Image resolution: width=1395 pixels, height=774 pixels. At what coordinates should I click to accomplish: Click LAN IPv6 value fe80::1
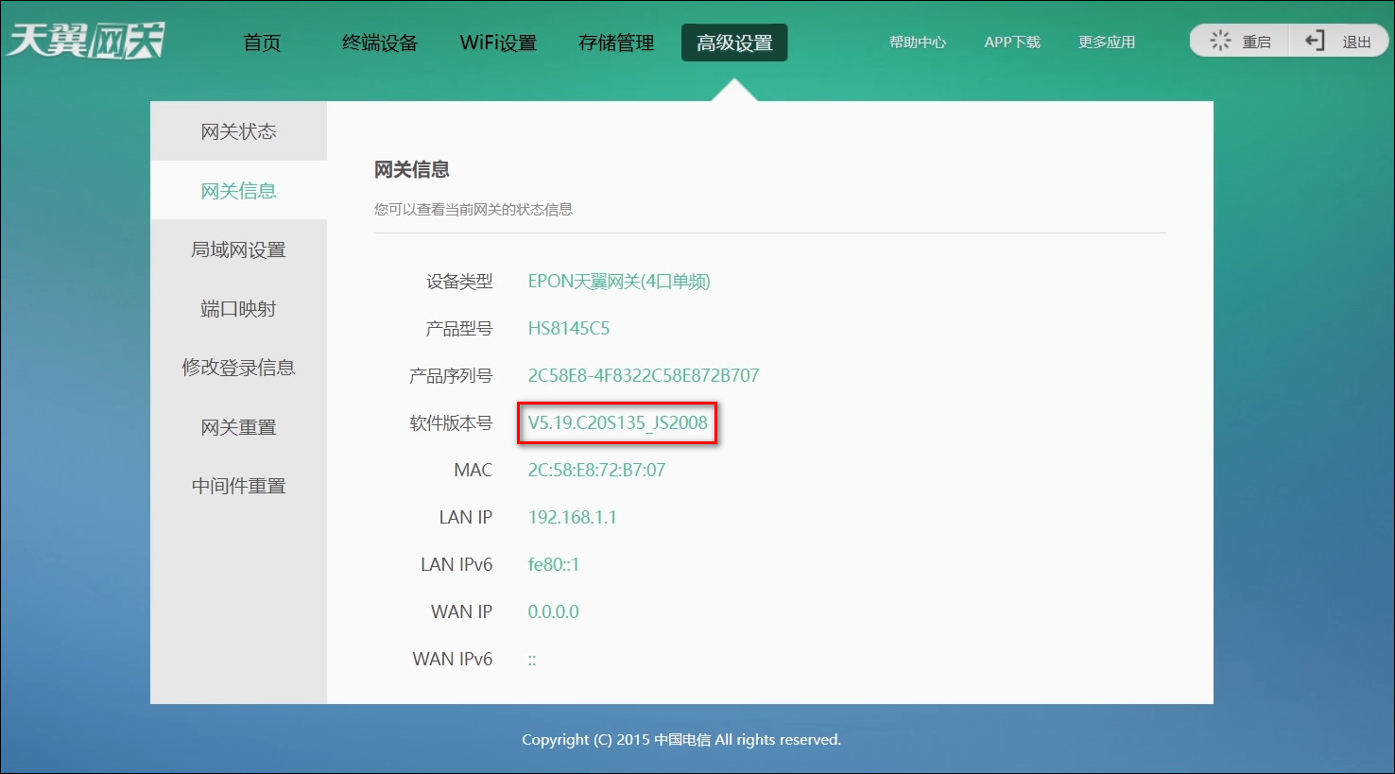(553, 565)
